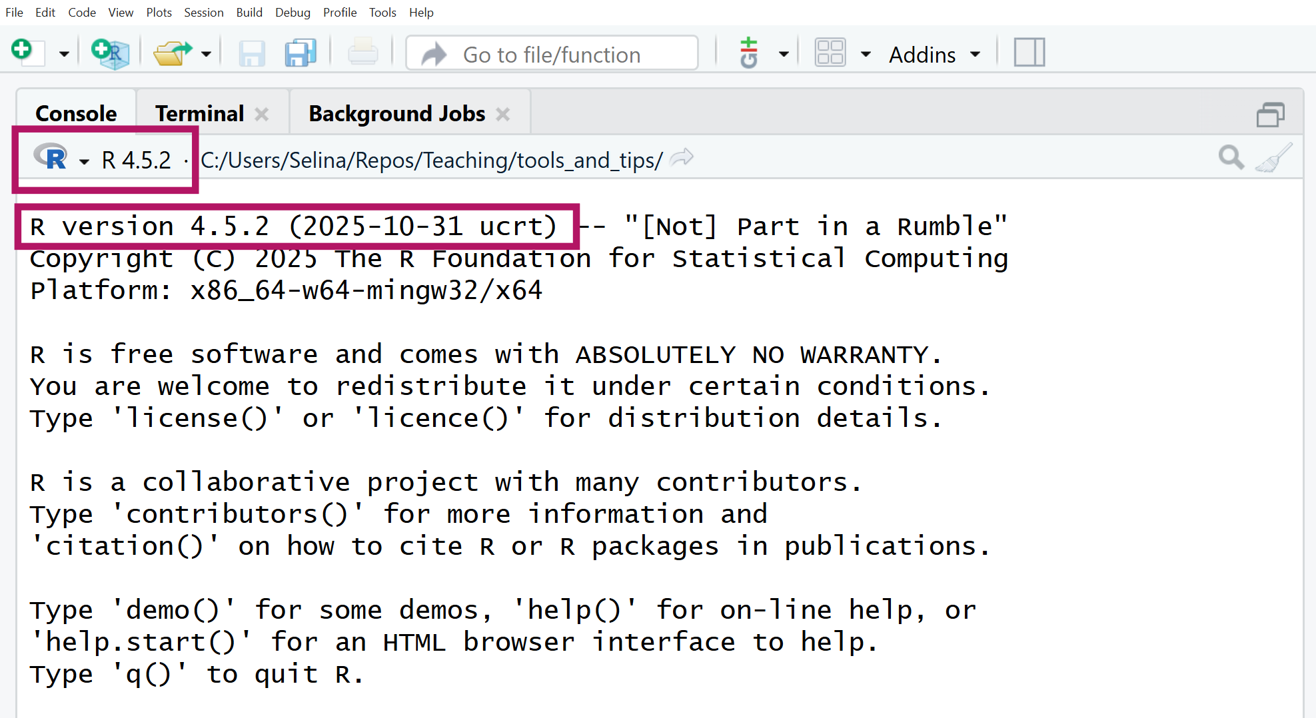Open the workspace panes grid icon
Screen dimensions: 1316x718
830,53
